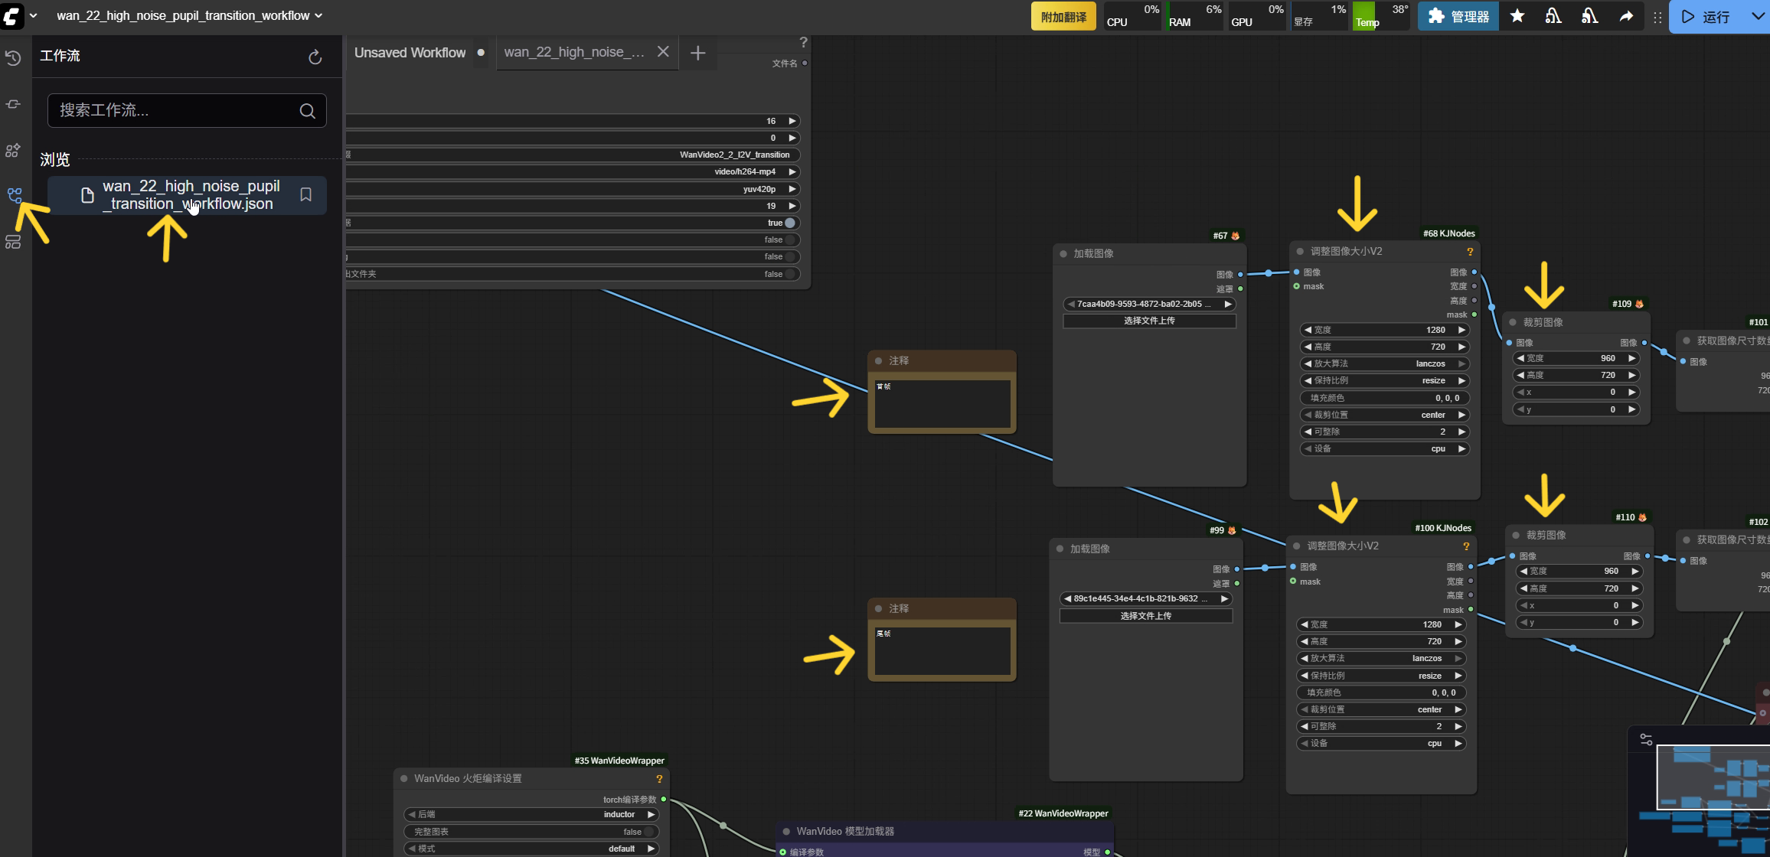The height and width of the screenshot is (857, 1770).
Task: Toggle the true switch in video node
Action: [x=789, y=223]
